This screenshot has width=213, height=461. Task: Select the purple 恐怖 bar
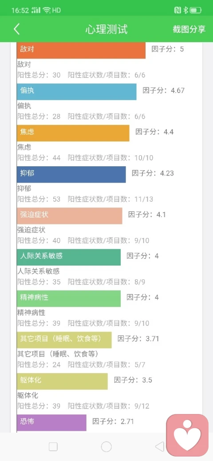tap(51, 423)
